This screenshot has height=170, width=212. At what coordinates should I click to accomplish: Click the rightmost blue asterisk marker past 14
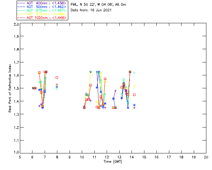point(134,105)
